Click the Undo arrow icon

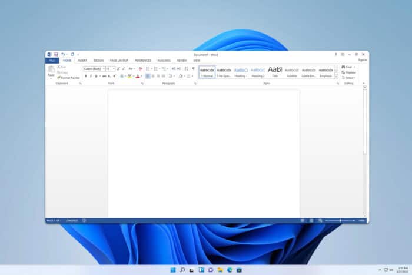click(62, 54)
